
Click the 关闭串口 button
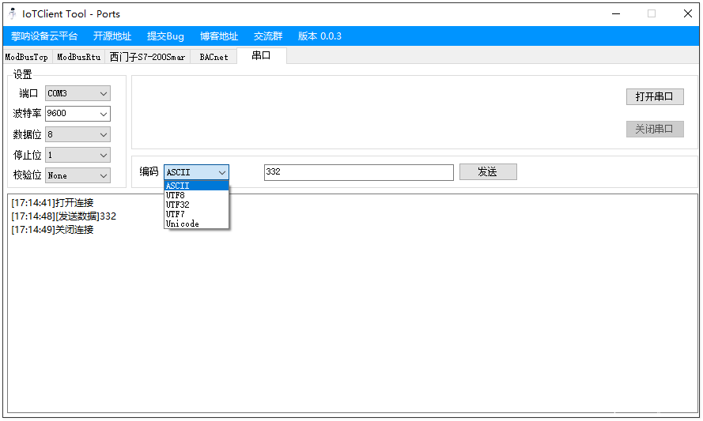[x=655, y=129]
